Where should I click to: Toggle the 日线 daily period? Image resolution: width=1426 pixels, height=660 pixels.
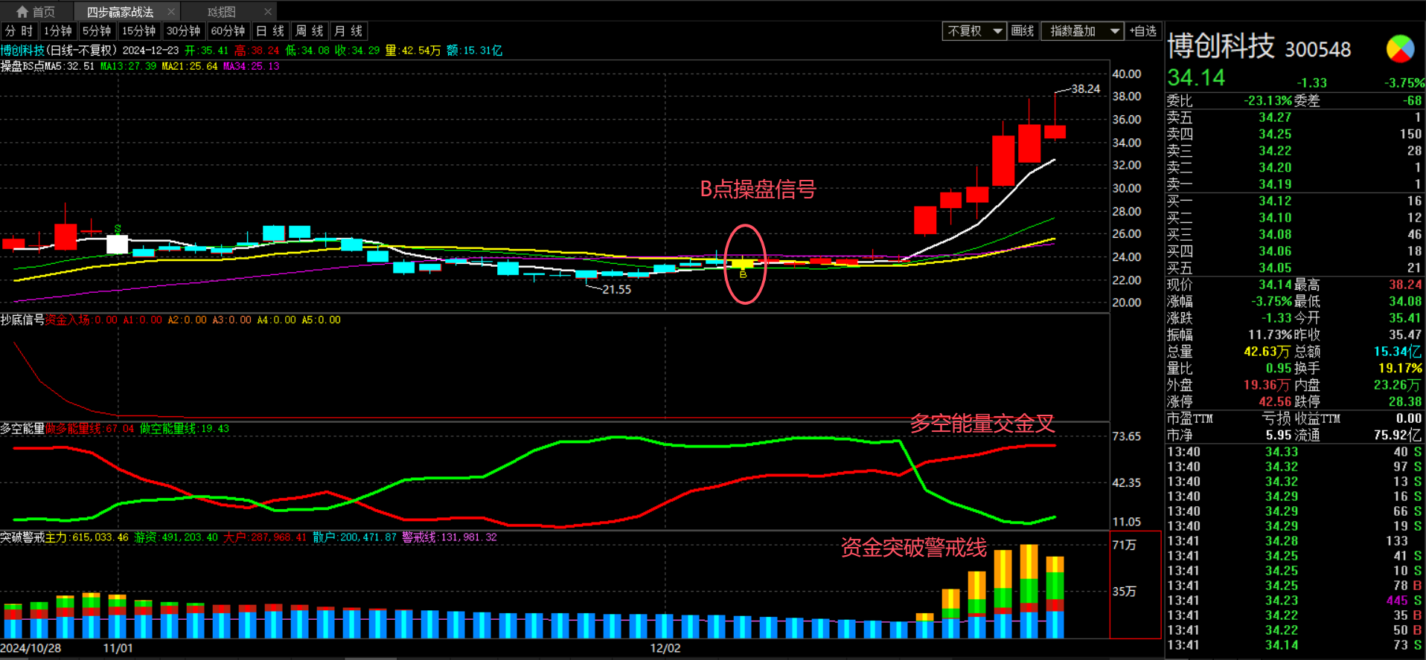[x=270, y=31]
